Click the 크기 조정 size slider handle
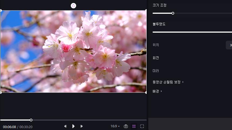This screenshot has width=232, height=130. [x=173, y=13]
